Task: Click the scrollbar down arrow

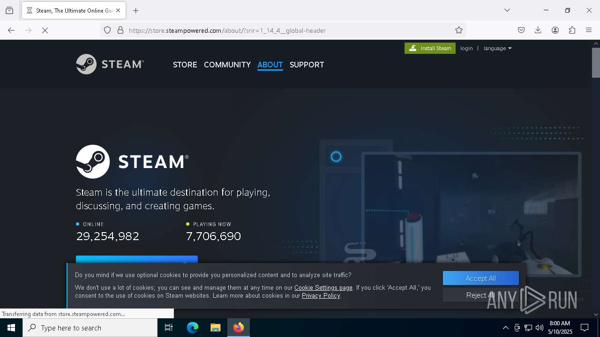Action: point(596,314)
